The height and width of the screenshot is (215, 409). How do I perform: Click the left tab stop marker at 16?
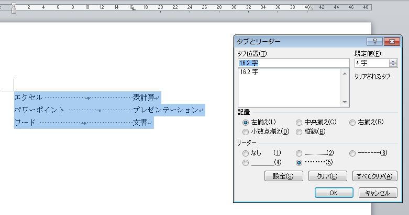click(x=134, y=9)
